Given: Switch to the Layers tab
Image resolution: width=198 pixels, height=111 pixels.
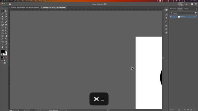Looking at the screenshot, I should [x=180, y=9].
